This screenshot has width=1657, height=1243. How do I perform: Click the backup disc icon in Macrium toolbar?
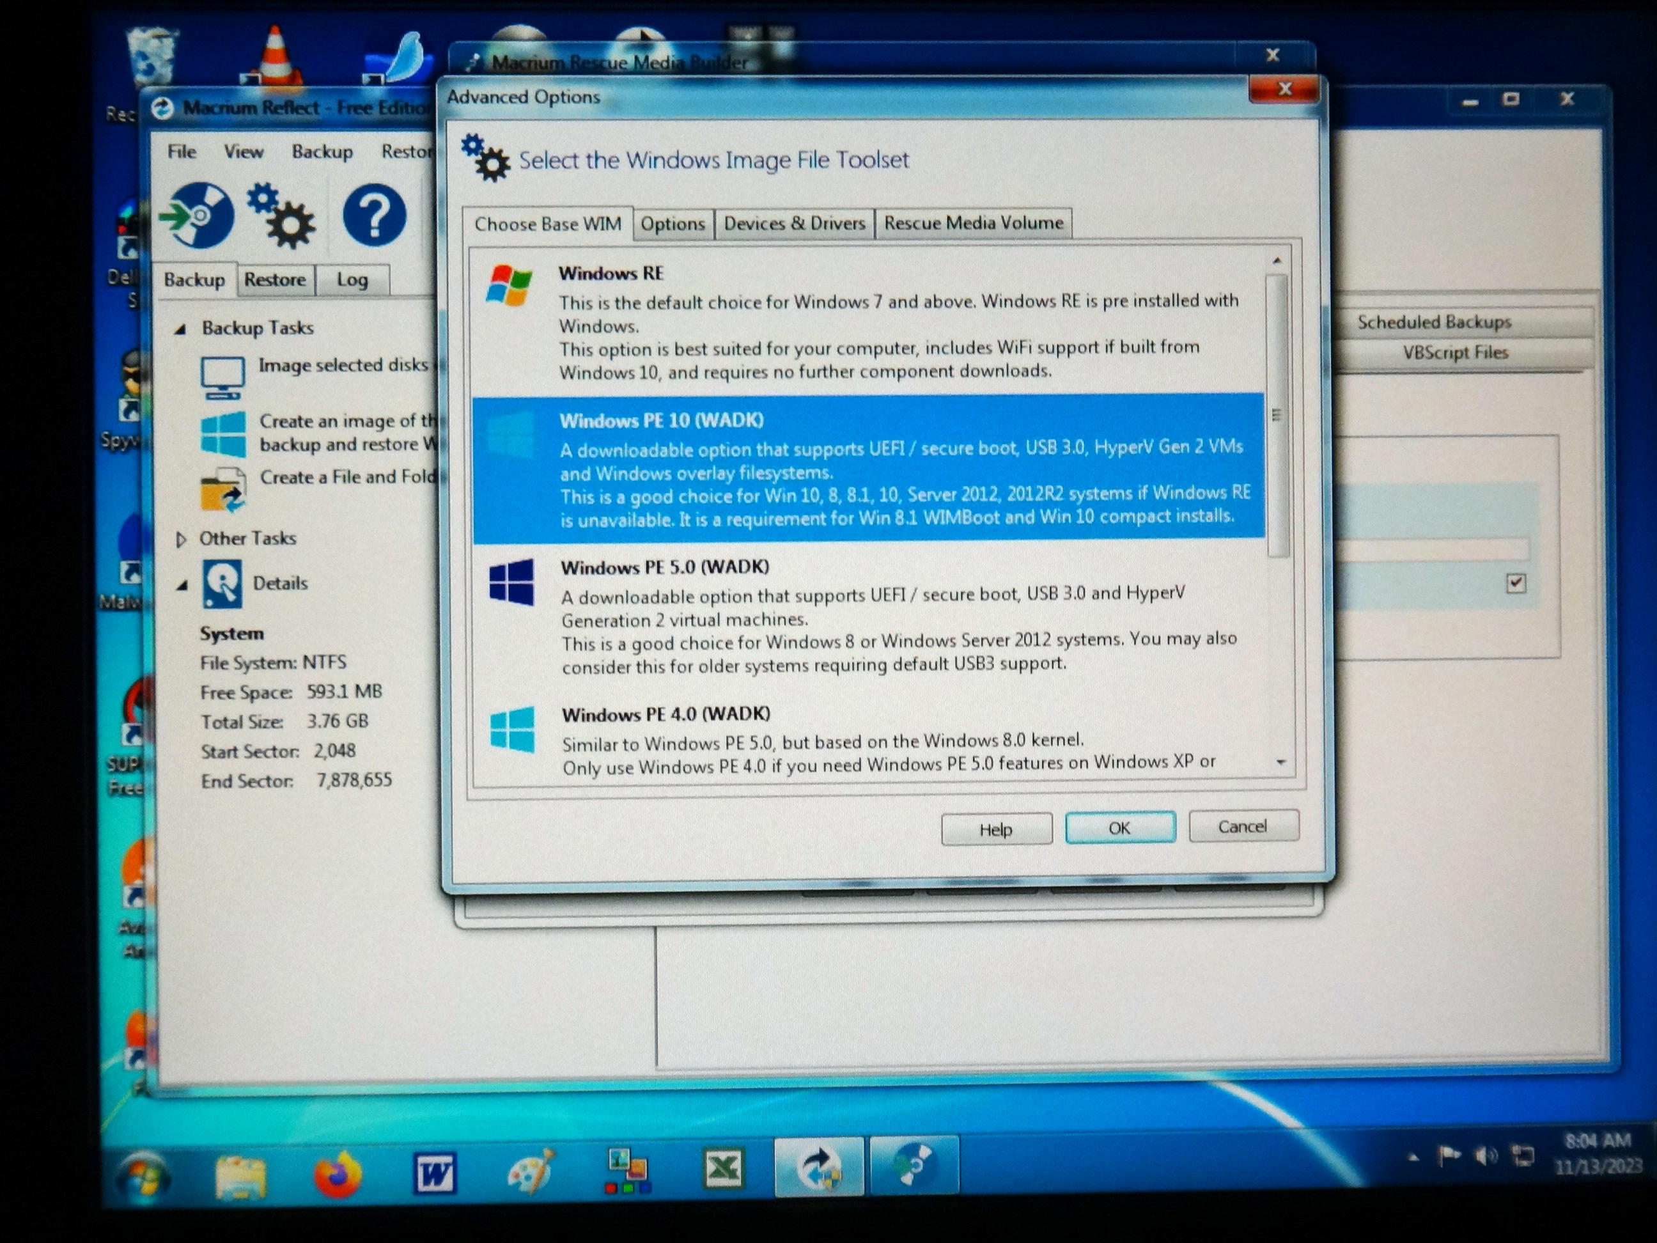click(197, 215)
